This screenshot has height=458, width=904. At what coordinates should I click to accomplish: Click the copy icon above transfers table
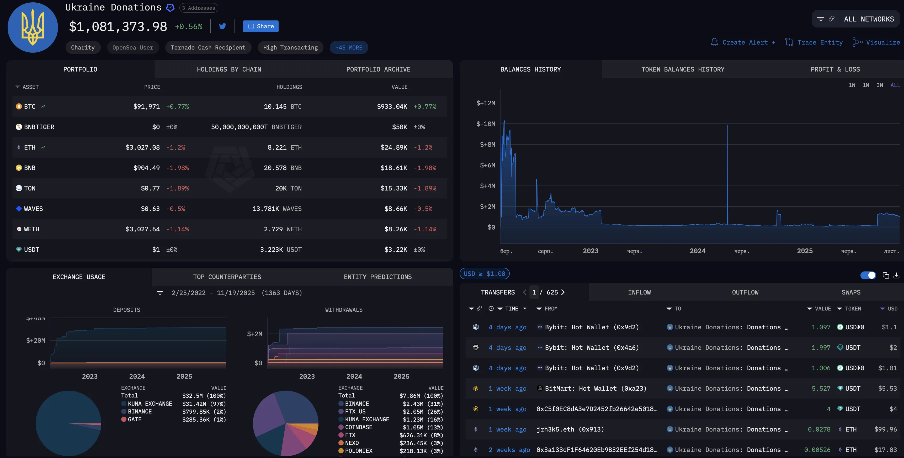886,275
